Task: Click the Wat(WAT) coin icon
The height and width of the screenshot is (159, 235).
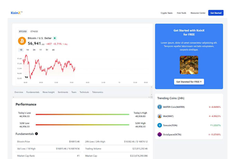Action: pos(160,116)
